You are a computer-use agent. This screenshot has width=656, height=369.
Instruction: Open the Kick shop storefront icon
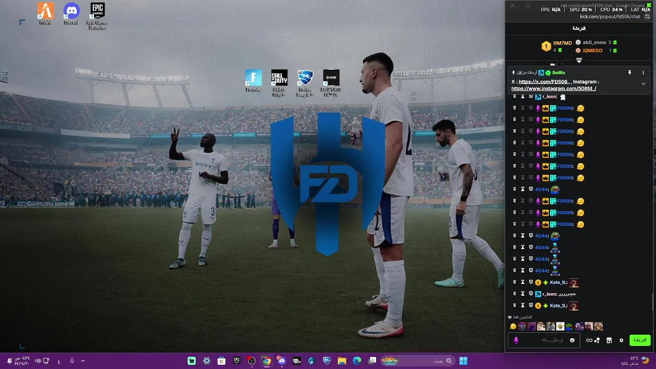tap(609, 340)
